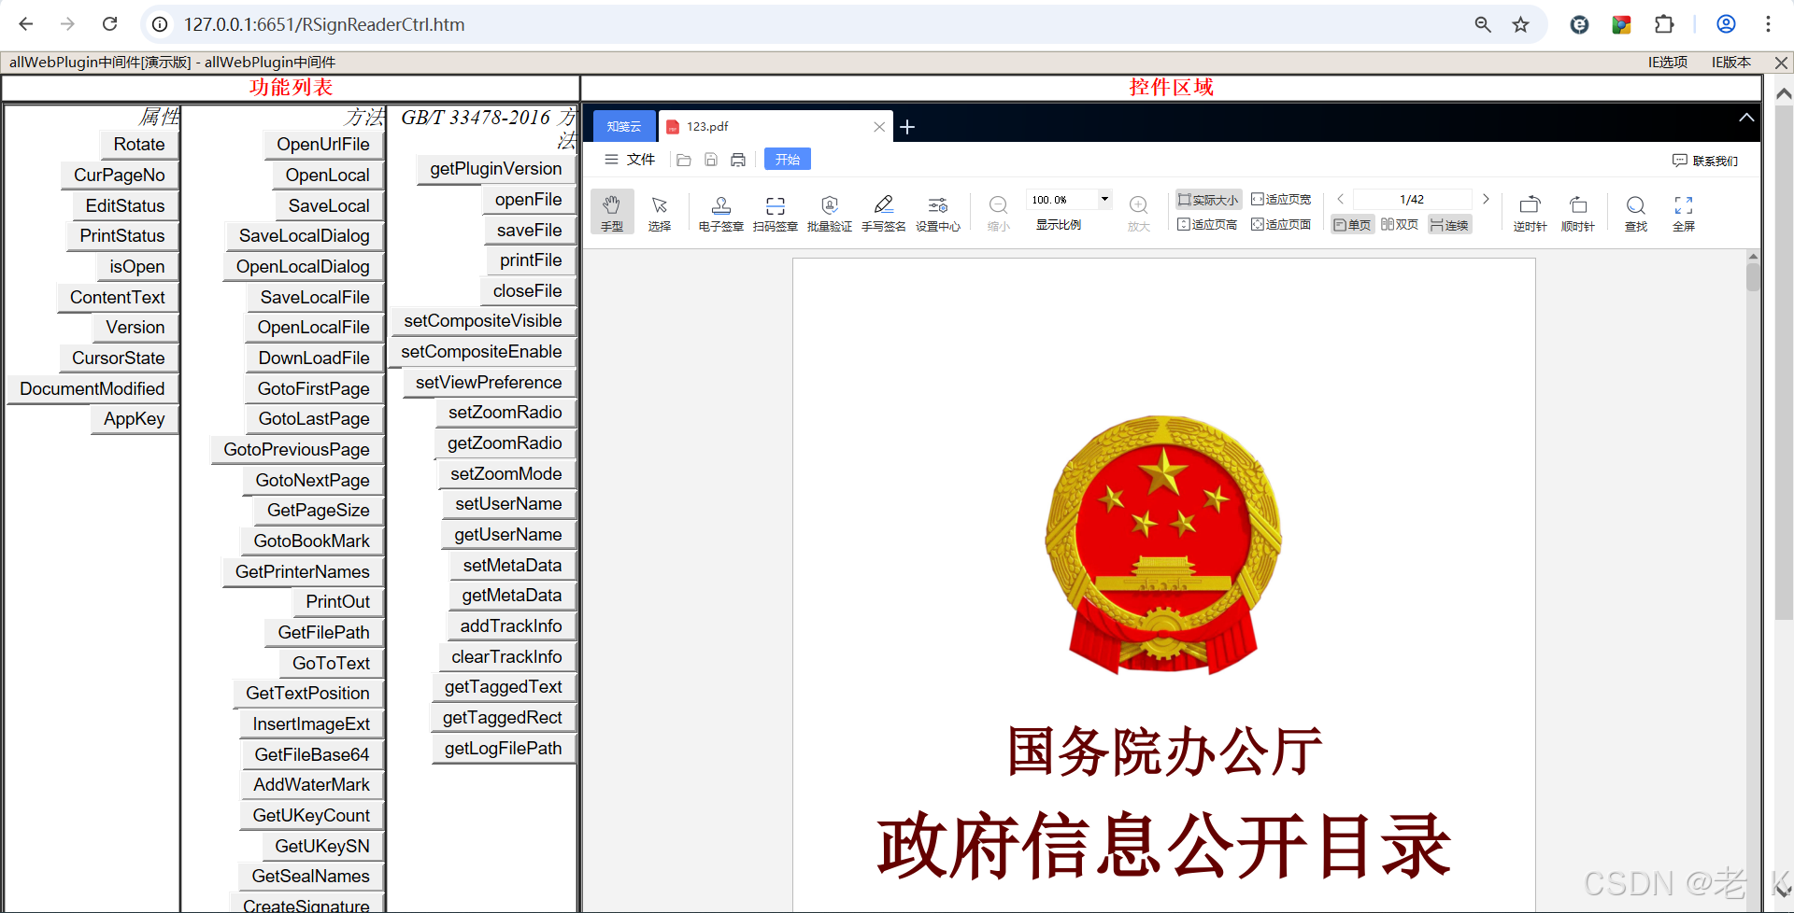Click the contact us (联系我们) link
1794x913 pixels.
(1705, 161)
